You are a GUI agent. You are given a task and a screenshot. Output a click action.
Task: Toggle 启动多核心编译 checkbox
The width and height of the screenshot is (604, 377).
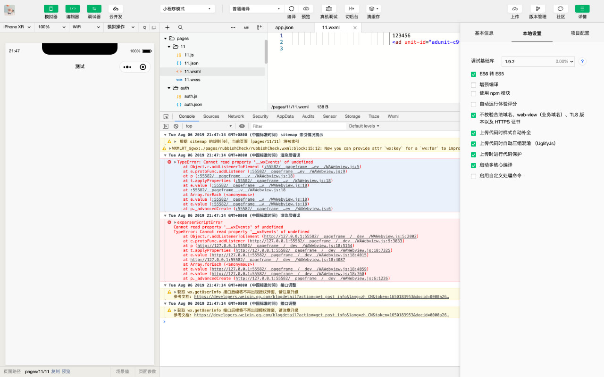[473, 165]
